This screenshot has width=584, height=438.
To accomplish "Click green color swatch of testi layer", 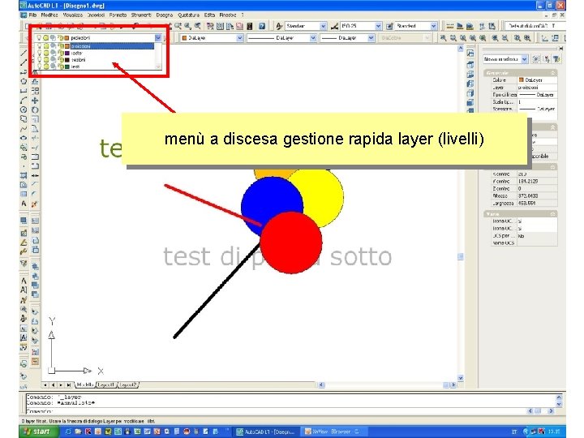I will (x=67, y=67).
